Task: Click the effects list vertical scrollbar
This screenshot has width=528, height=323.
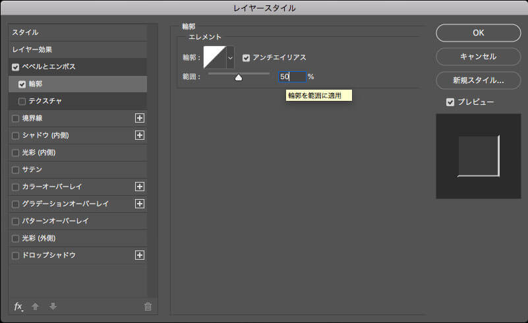Action: pos(152,160)
